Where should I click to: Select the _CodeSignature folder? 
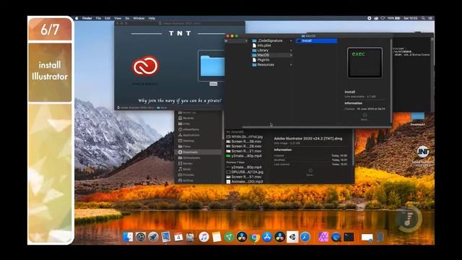(x=271, y=40)
